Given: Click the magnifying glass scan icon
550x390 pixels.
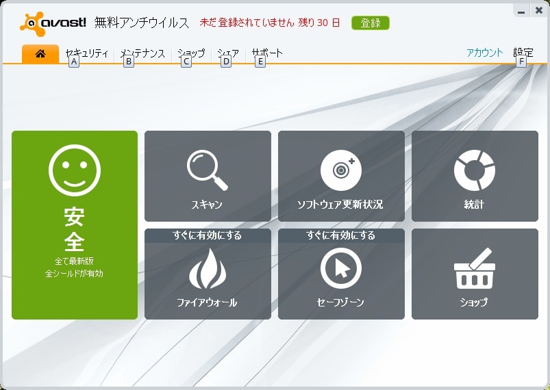Looking at the screenshot, I should [208, 170].
